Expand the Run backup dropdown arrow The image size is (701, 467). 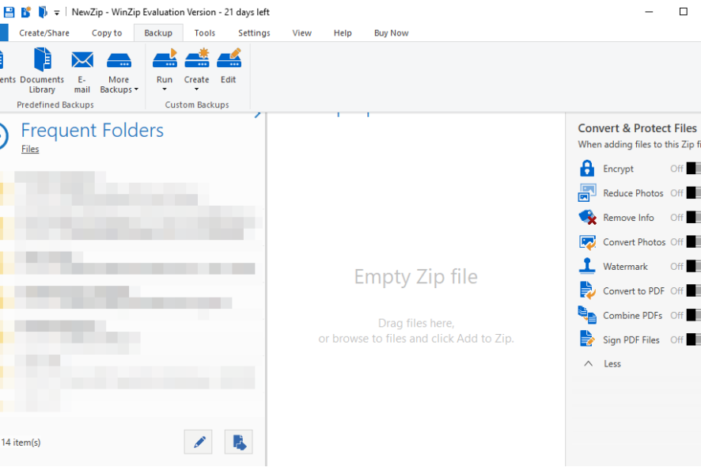click(x=165, y=89)
